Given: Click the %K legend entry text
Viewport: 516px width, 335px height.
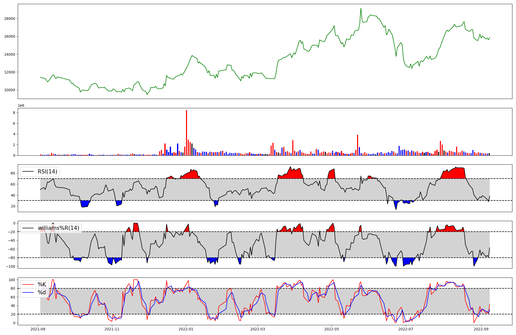Looking at the screenshot, I should 42,284.
